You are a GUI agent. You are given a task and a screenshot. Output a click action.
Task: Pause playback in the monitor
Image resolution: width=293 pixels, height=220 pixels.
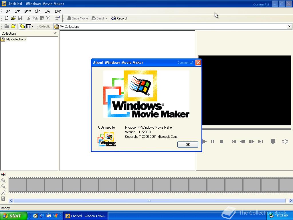pos(213,142)
